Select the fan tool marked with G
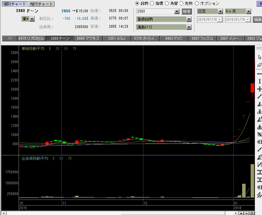Viewport: 262px width, 215px height. click(x=259, y=157)
